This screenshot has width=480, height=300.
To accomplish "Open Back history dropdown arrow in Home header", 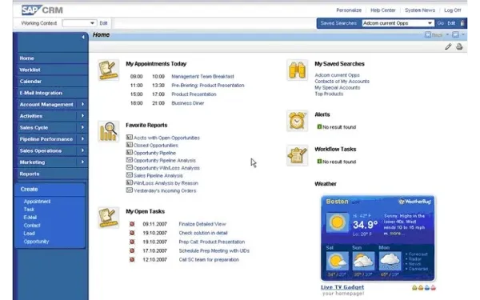I will (x=447, y=35).
